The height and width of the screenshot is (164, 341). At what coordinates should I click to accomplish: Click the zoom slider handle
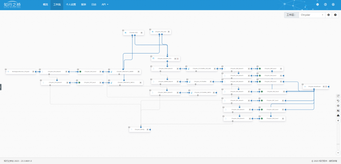(338, 144)
